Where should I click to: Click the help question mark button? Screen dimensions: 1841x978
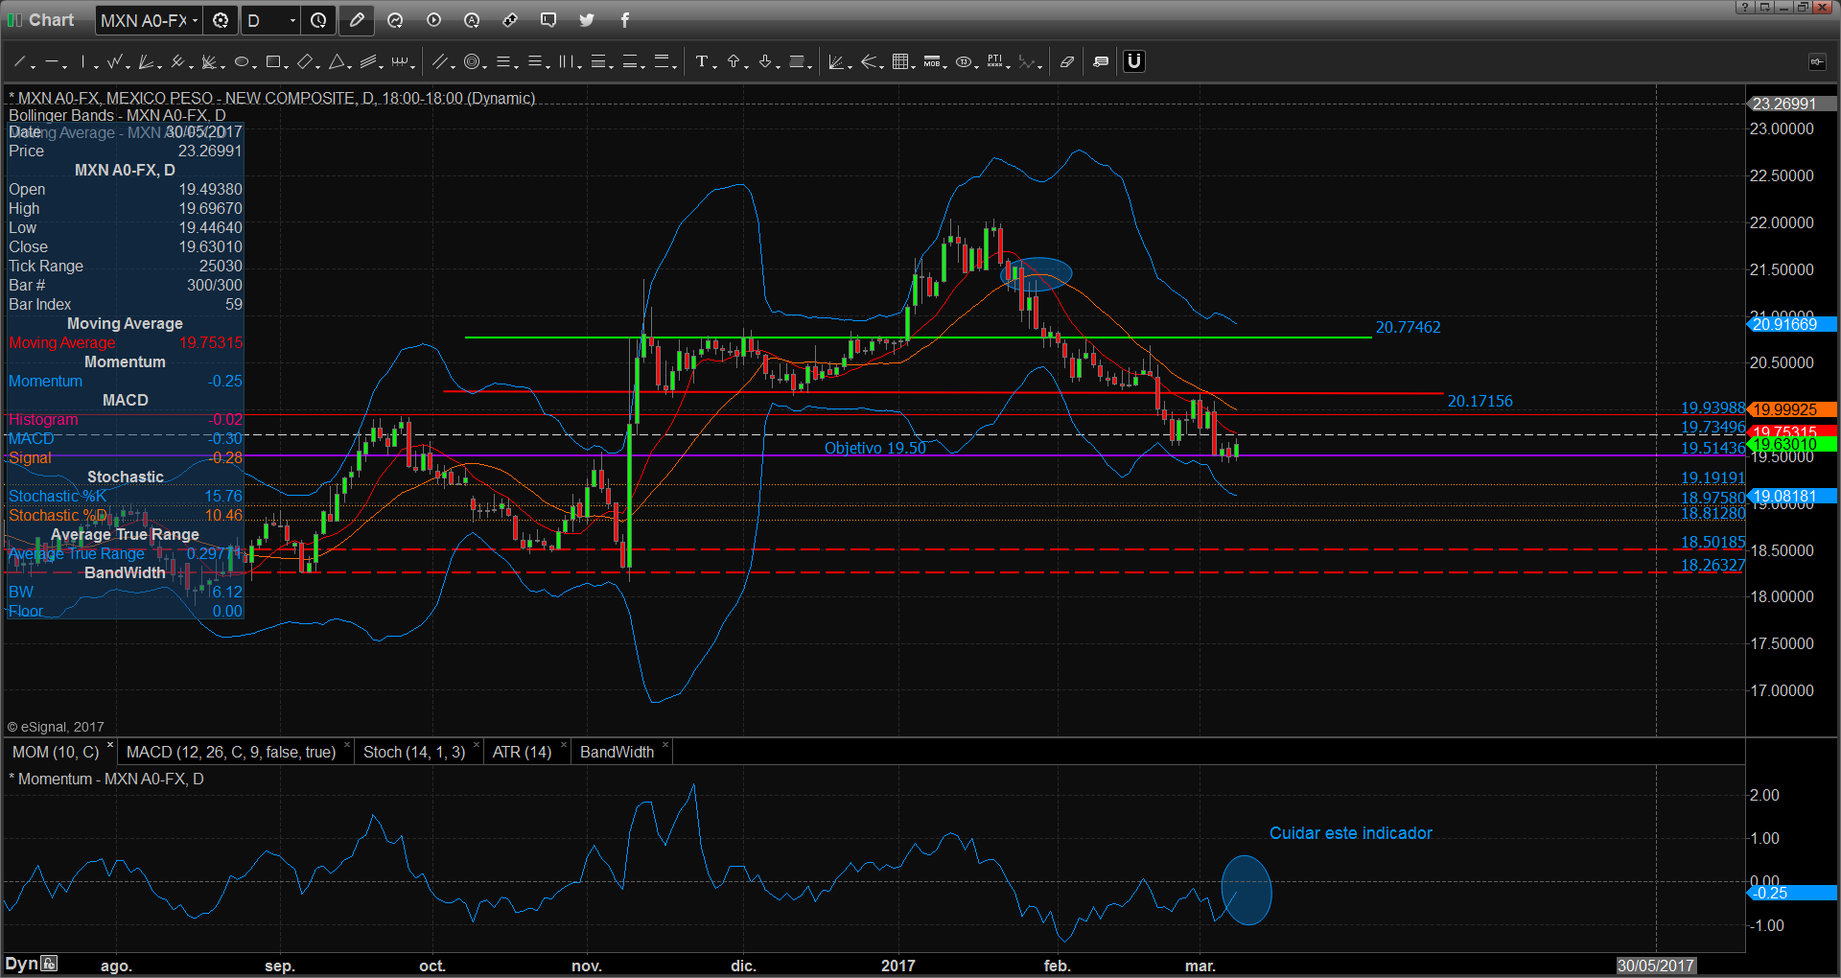(x=1745, y=7)
